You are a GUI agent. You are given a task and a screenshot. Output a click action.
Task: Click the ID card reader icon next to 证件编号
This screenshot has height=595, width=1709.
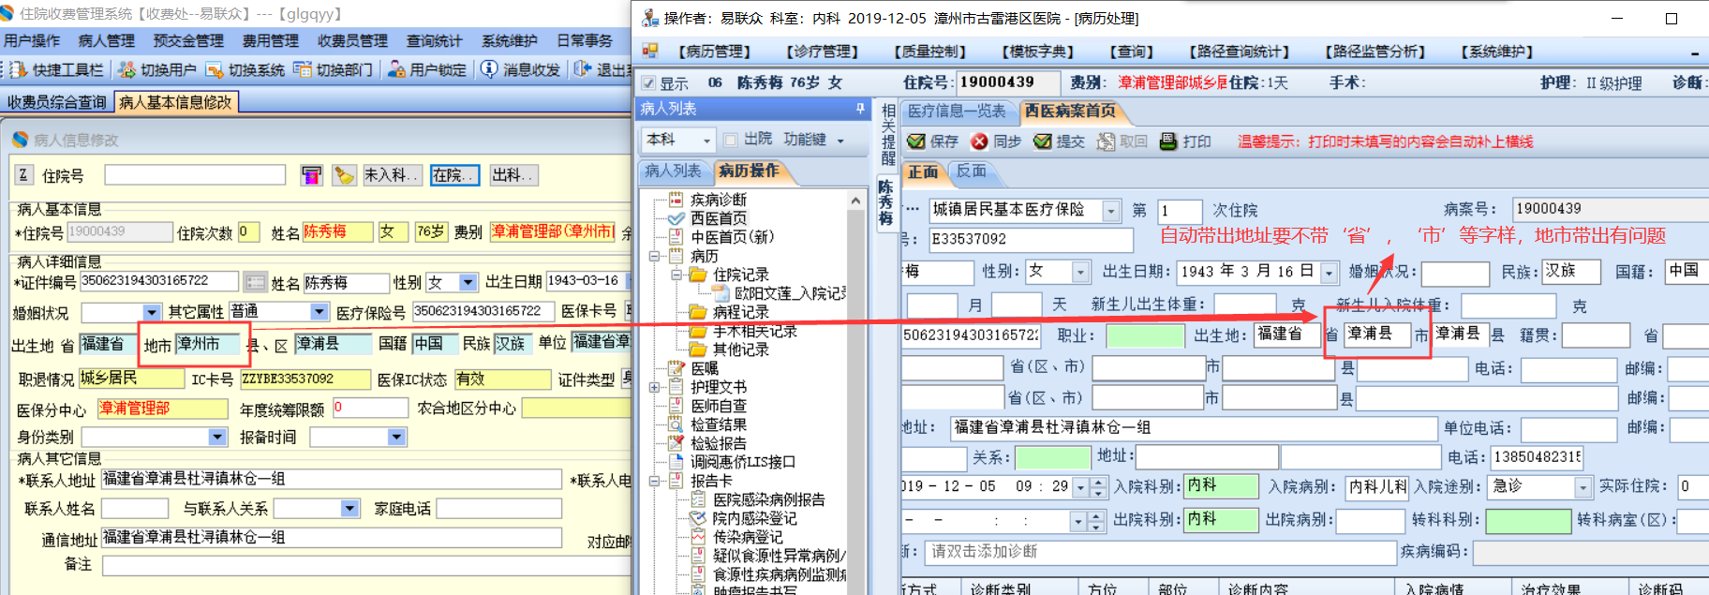[x=255, y=282]
